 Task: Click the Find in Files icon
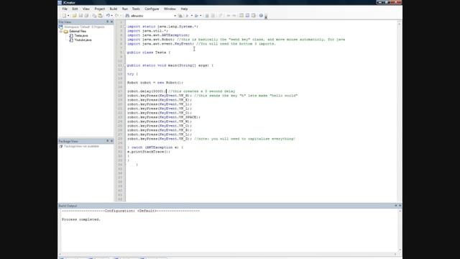point(180,16)
